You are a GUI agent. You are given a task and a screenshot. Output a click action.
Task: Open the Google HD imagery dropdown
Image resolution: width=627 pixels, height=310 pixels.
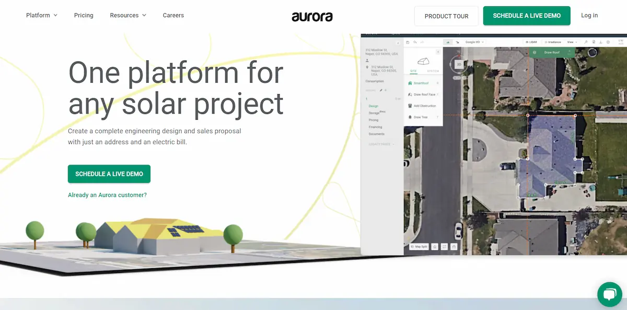(x=474, y=42)
